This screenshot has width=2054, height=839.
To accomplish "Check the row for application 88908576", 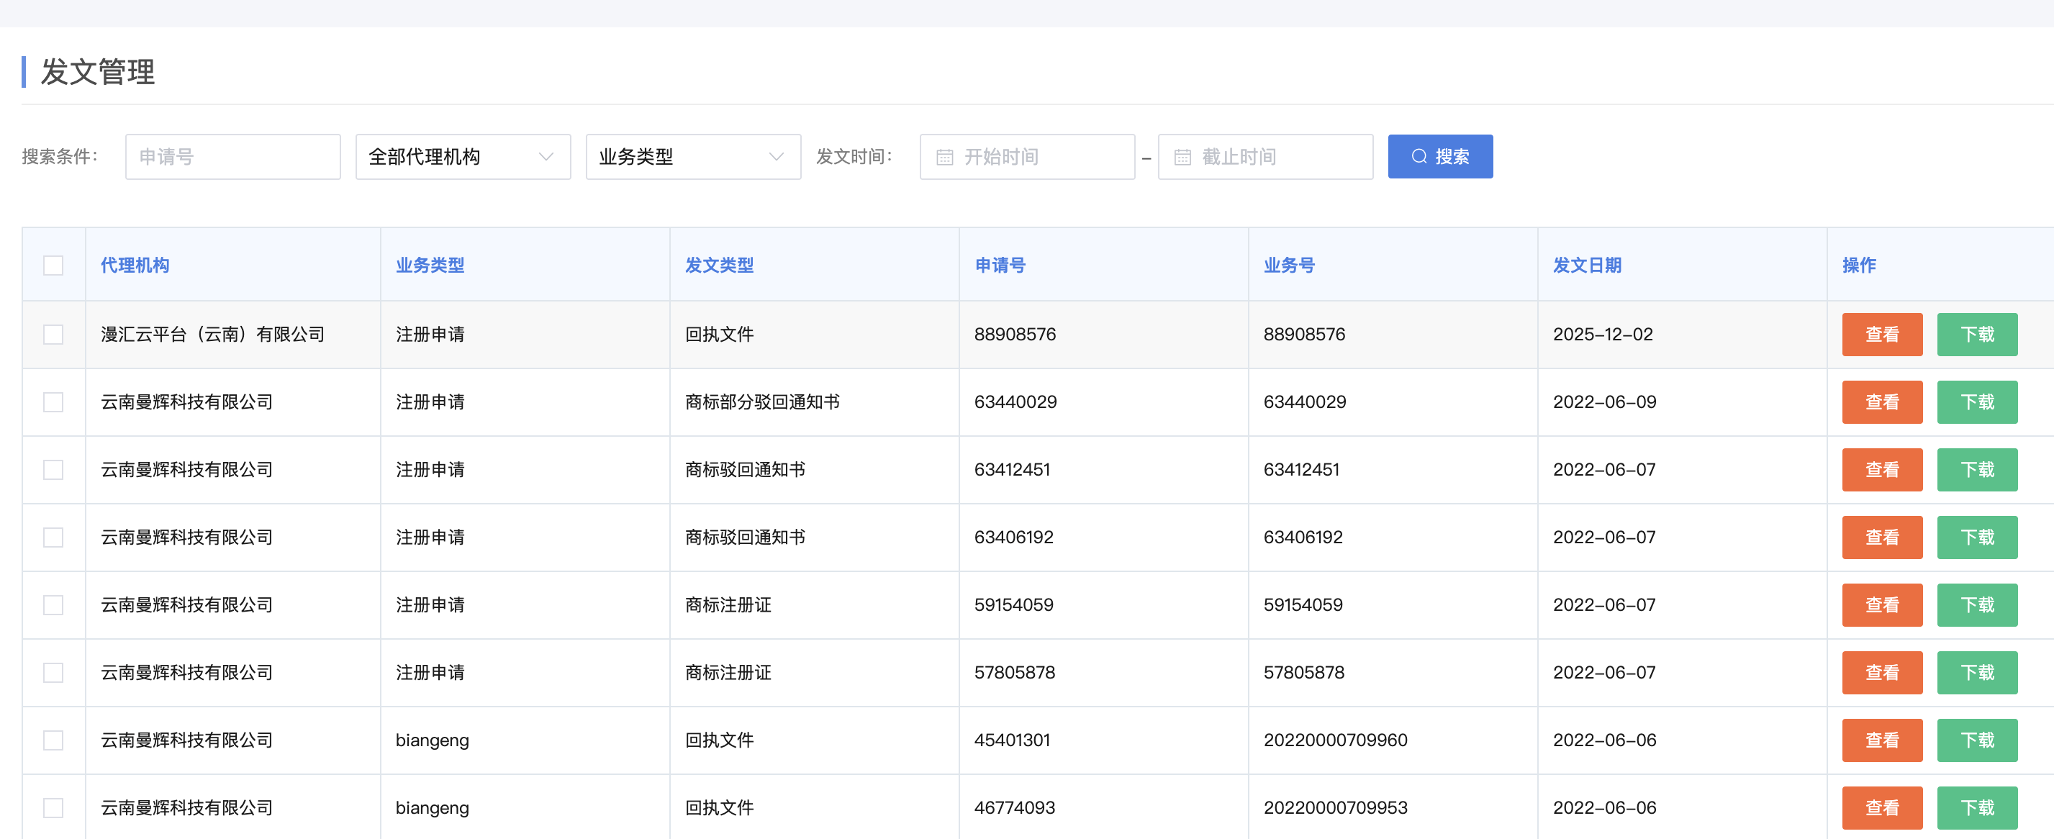I will 53,334.
